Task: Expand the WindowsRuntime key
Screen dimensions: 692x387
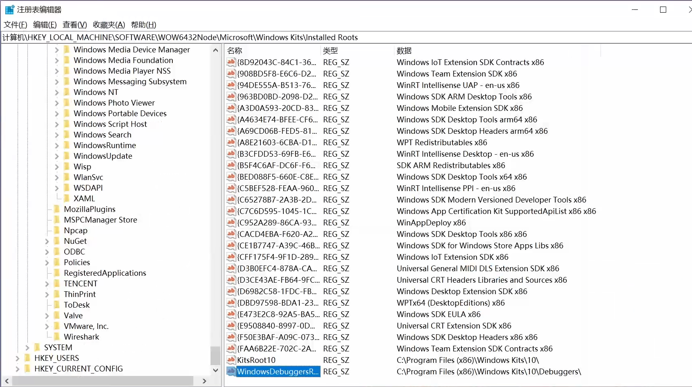Action: [x=57, y=146]
